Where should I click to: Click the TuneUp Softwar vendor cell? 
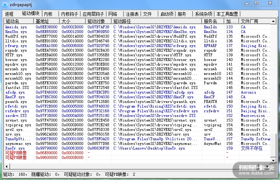tap(256, 139)
